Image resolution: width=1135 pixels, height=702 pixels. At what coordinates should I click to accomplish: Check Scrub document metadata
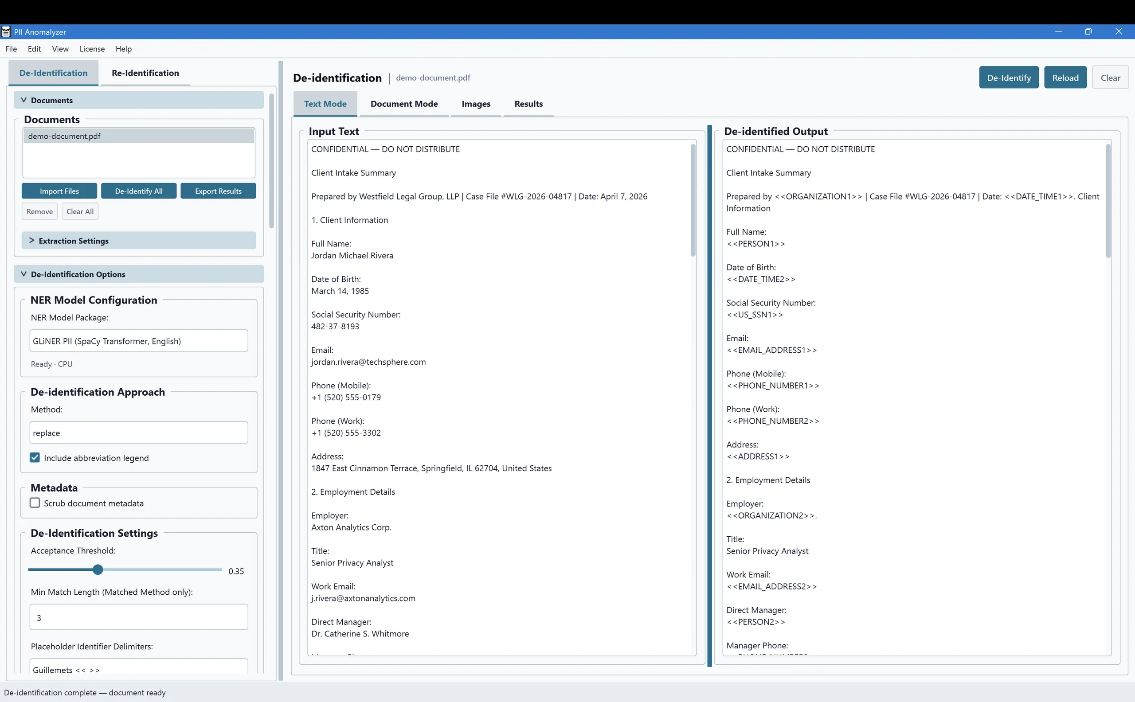[x=35, y=503]
